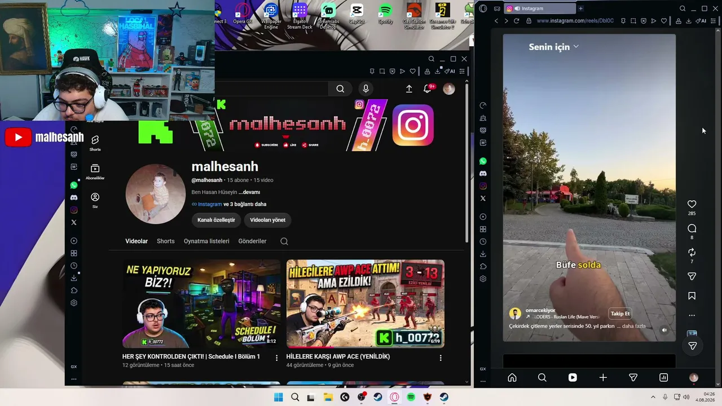Screen dimensions: 722x406
Task: Click the YouTube search magnifier button
Action: [340, 89]
